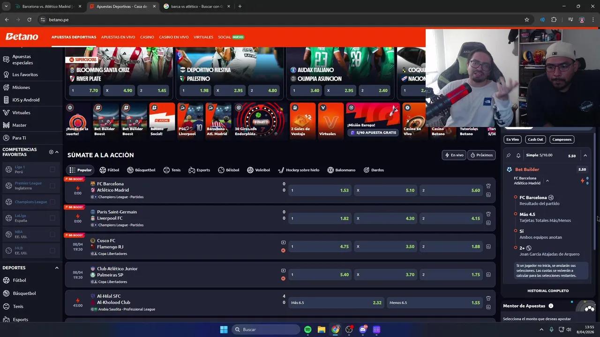This screenshot has width=600, height=337.
Task: Click the Windows taskbar Buscar search box
Action: click(x=266, y=330)
